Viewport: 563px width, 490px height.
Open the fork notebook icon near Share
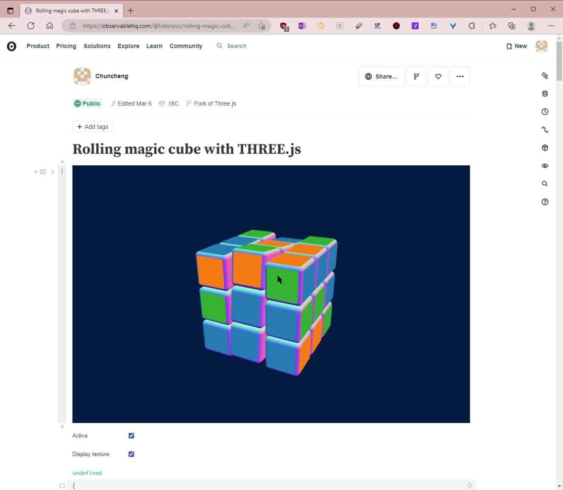[416, 76]
